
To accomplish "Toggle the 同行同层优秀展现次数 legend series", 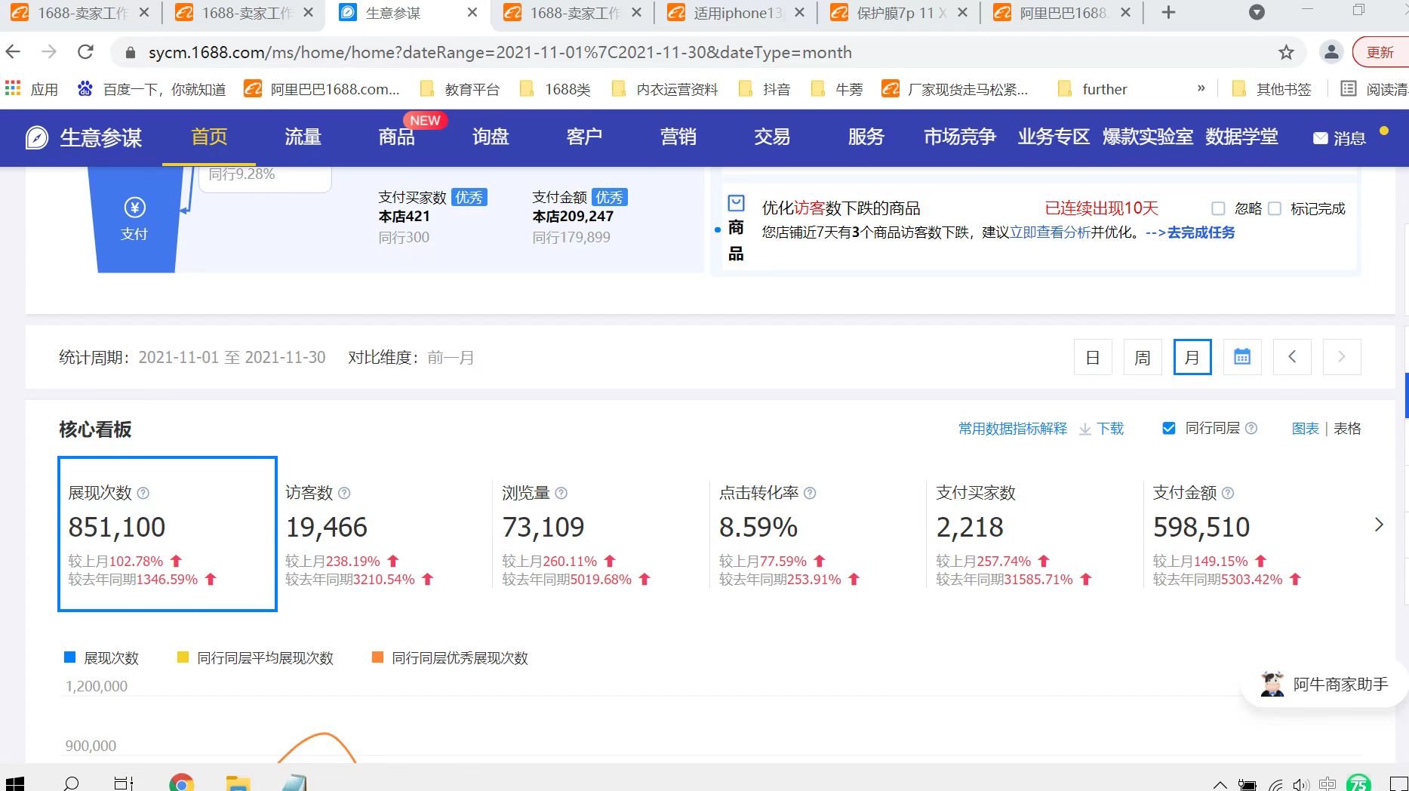I will coord(450,658).
